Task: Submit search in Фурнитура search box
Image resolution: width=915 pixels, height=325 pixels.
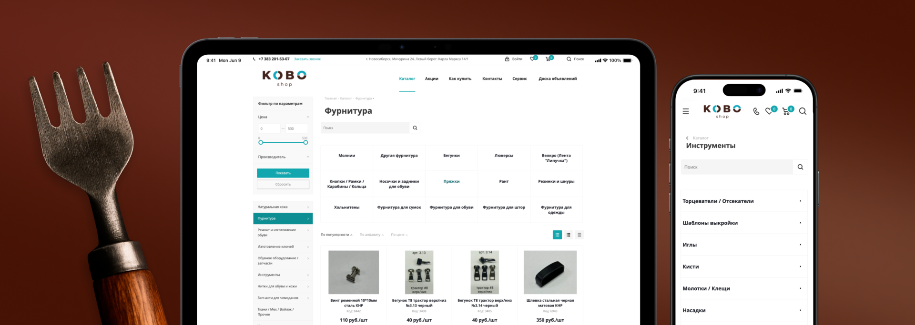Action: (415, 128)
